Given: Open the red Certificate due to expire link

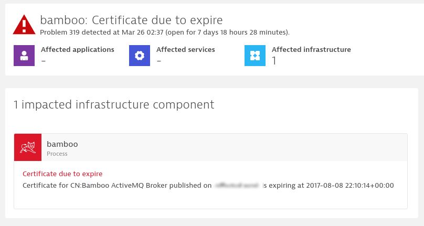Looking at the screenshot, I should 62,174.
